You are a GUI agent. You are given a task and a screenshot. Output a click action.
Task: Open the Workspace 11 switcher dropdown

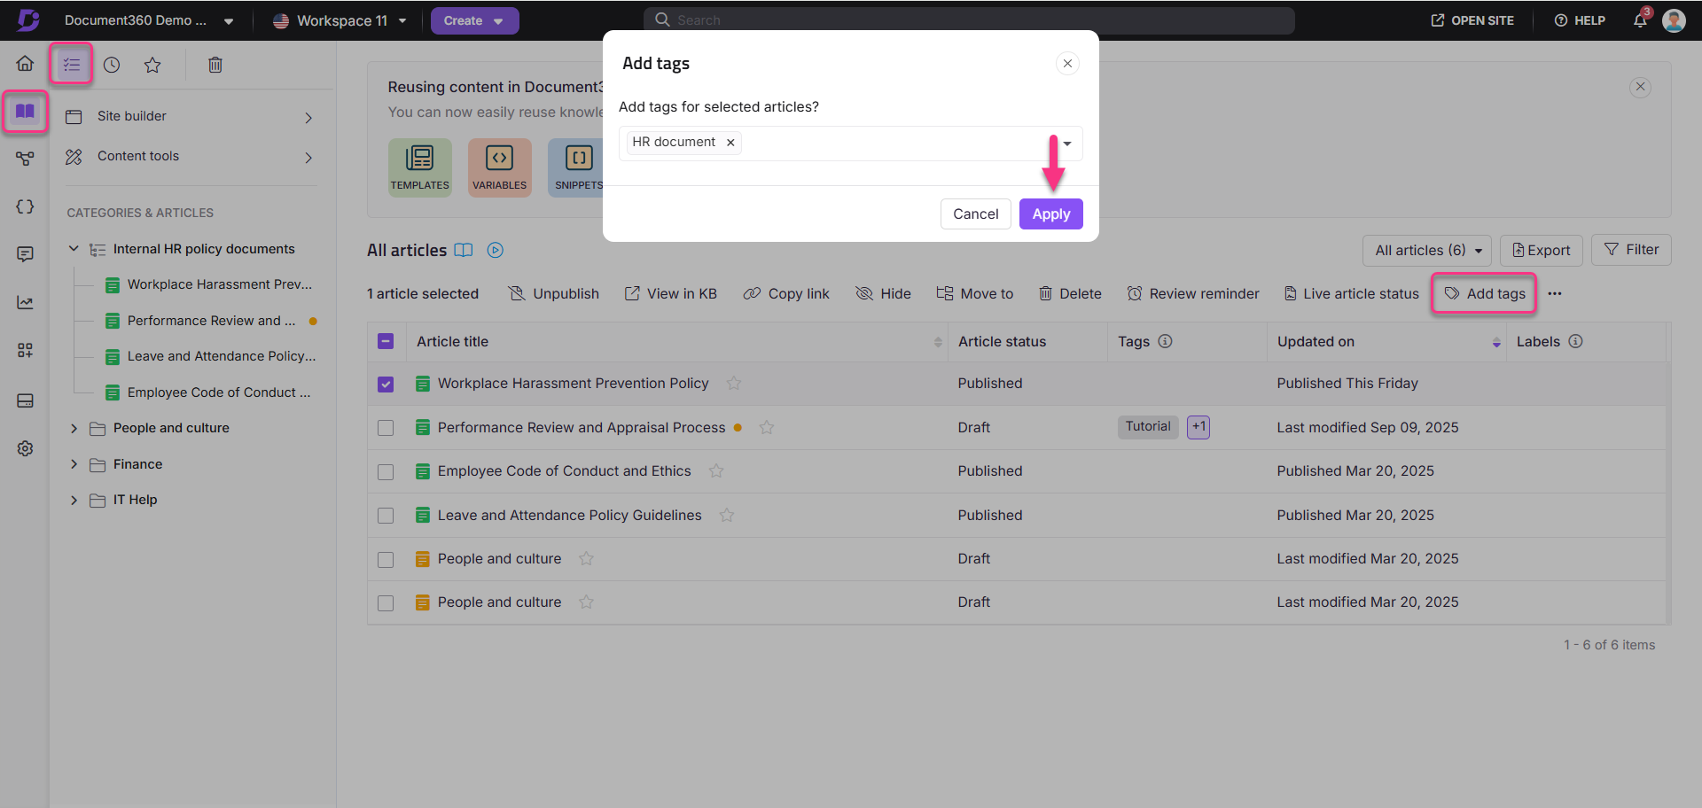tap(340, 20)
